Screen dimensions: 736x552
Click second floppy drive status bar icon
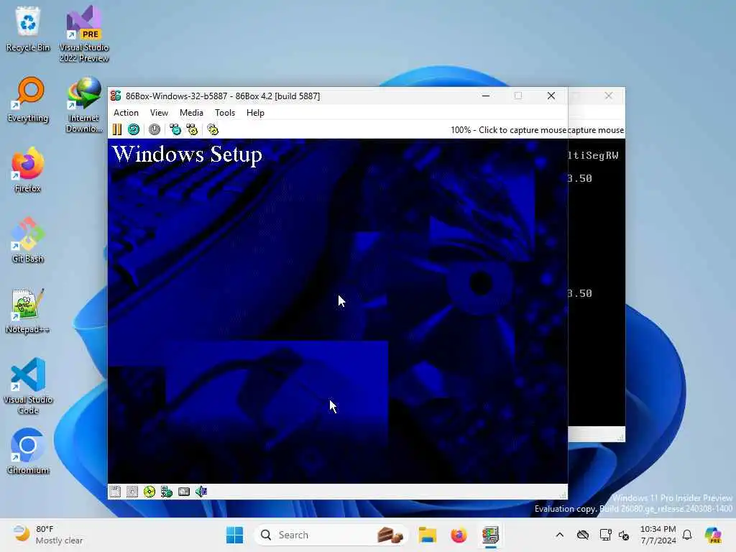click(x=132, y=492)
